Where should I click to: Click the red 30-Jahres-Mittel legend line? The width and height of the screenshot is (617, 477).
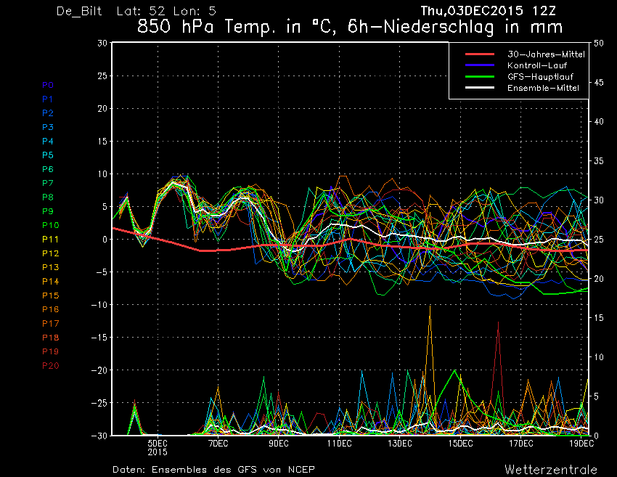point(480,54)
